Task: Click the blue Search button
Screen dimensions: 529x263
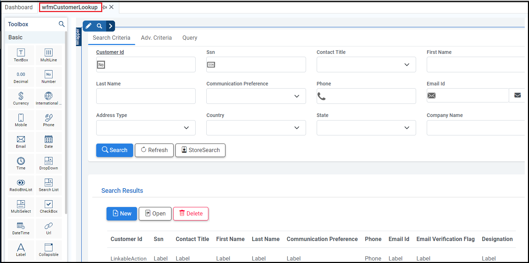Action: tap(115, 150)
